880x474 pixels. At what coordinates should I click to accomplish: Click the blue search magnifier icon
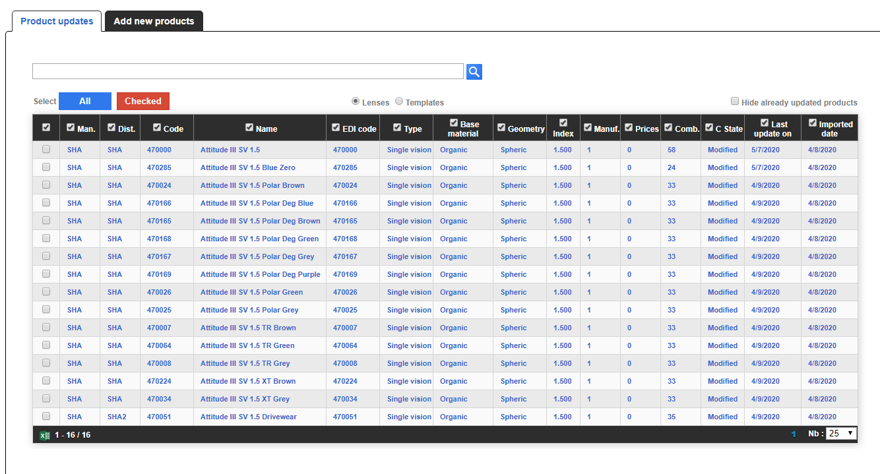pyautogui.click(x=474, y=72)
